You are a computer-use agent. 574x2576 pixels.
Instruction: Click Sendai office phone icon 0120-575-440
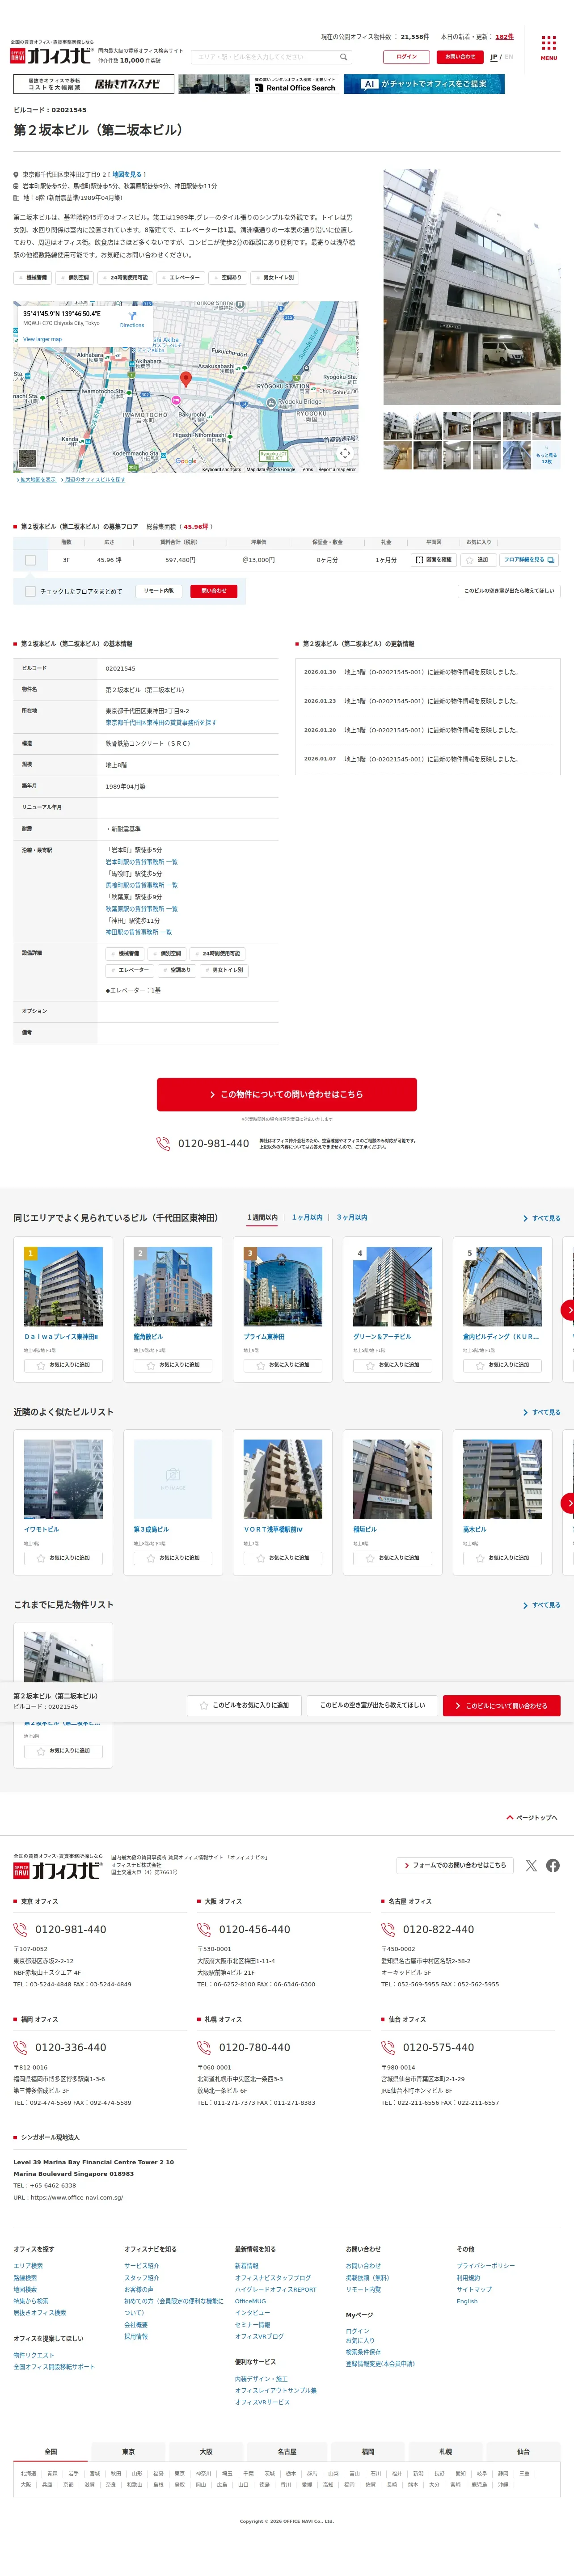coord(388,2047)
